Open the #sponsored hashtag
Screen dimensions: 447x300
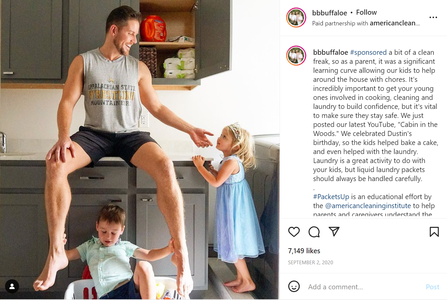[368, 52]
